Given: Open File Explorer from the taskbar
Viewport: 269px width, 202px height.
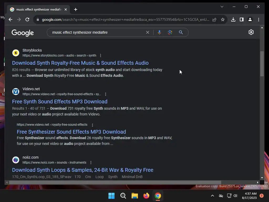Looking at the screenshot, I should [135, 196].
